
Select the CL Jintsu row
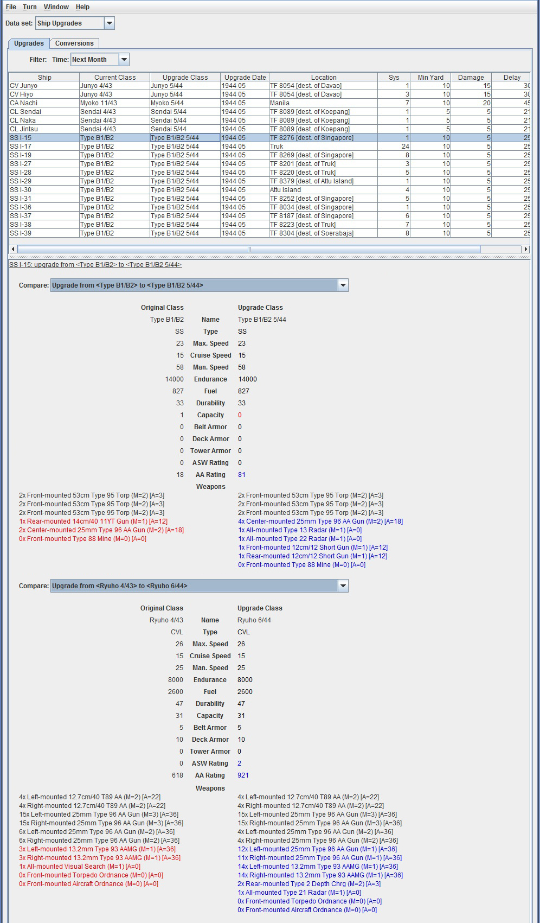click(269, 129)
